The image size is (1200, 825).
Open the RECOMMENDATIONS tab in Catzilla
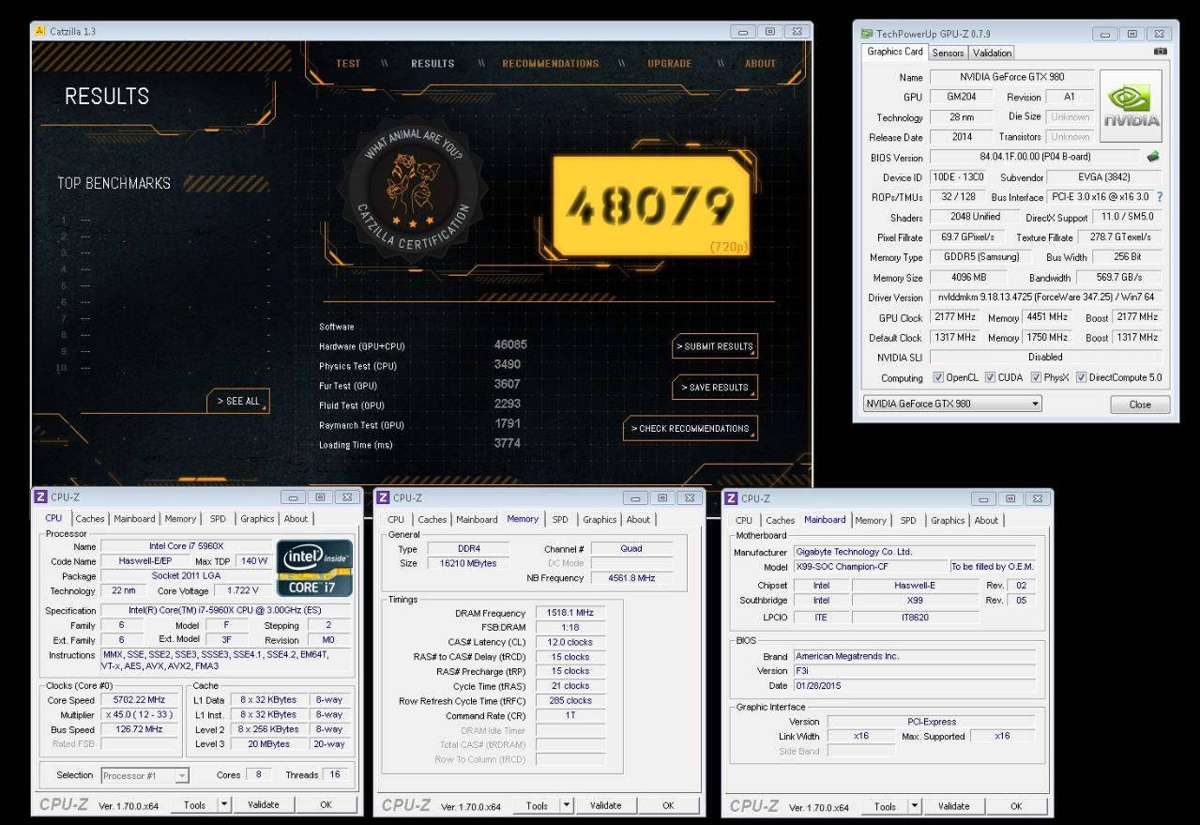(x=550, y=64)
